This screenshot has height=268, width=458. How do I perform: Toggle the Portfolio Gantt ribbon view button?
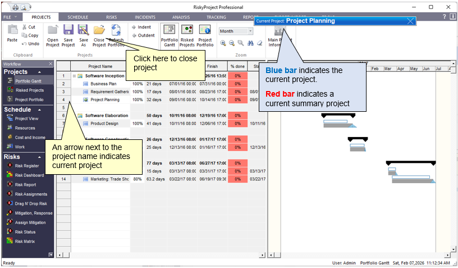(x=169, y=31)
